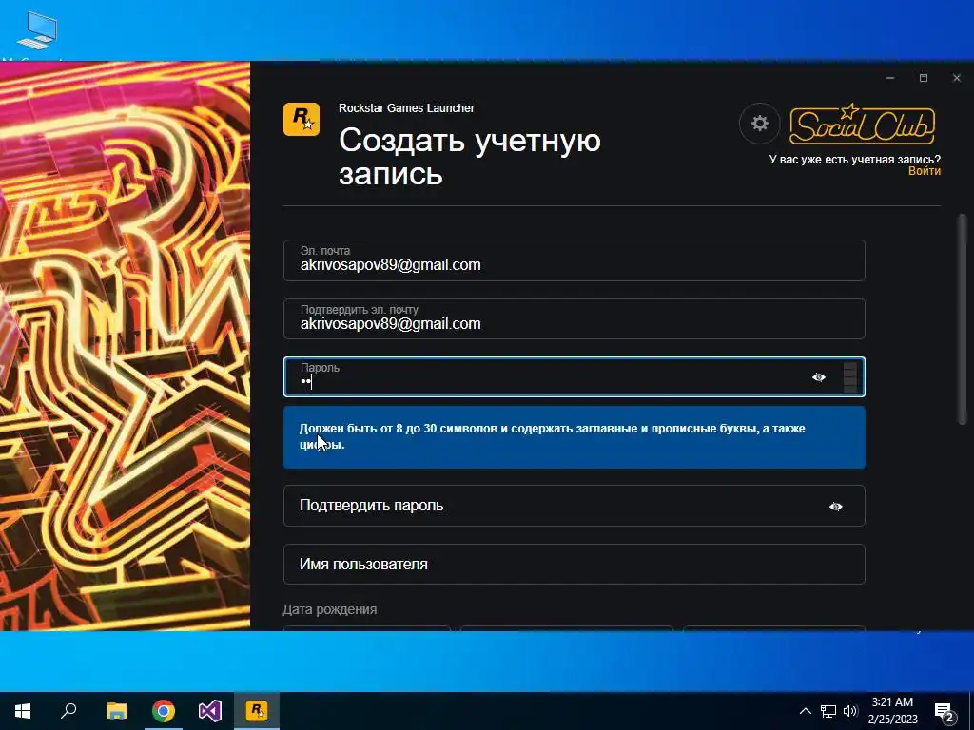Click the Войти sign-in link
This screenshot has width=974, height=730.
925,171
